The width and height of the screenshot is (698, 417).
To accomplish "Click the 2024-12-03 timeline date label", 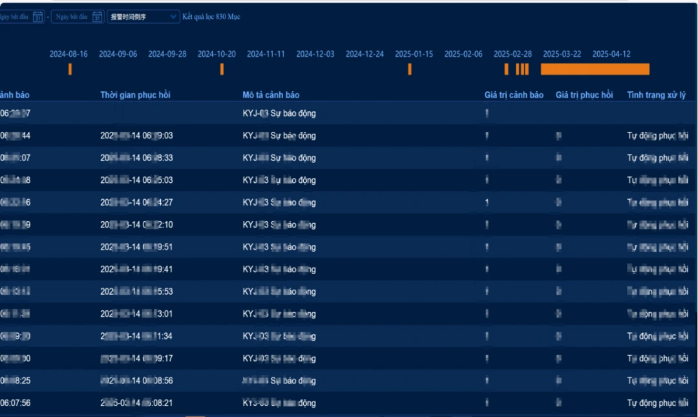I will click(x=315, y=54).
